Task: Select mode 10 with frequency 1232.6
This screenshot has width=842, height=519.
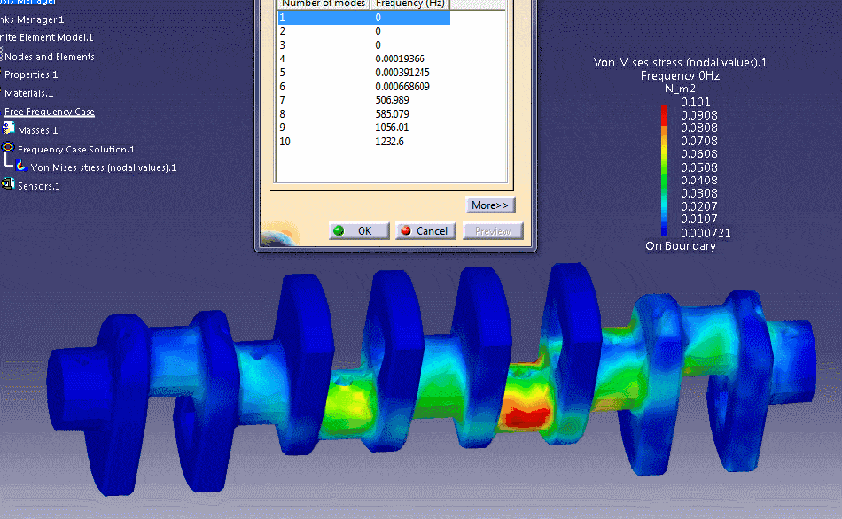Action: click(x=390, y=141)
